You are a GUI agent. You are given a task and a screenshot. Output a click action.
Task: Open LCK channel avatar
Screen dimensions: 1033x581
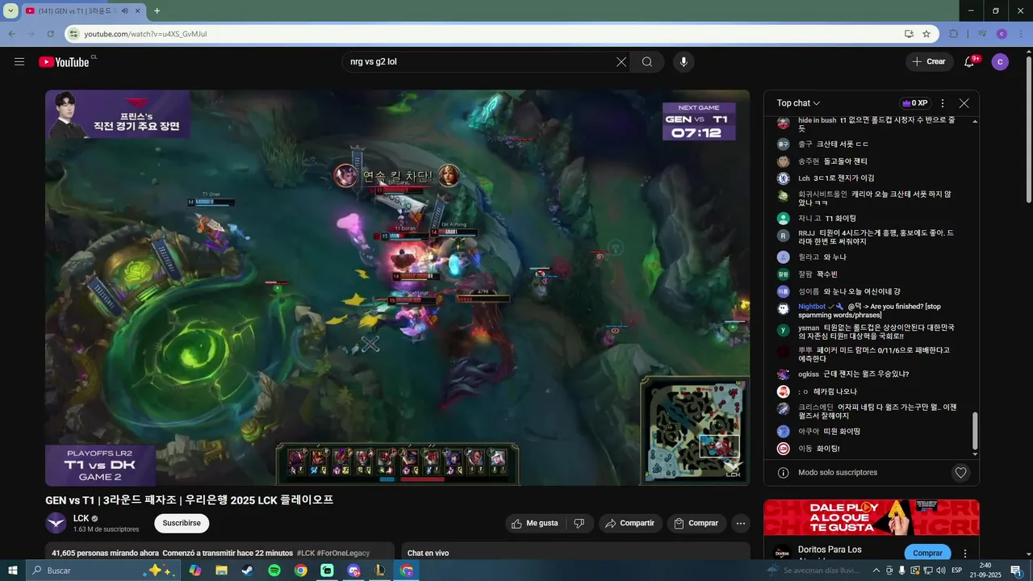56,523
